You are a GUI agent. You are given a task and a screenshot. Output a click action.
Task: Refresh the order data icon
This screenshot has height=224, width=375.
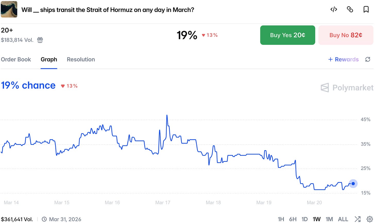pyautogui.click(x=368, y=59)
